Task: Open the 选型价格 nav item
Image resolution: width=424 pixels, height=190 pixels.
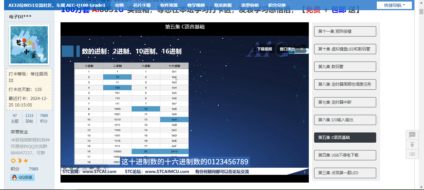Action: (250, 5)
